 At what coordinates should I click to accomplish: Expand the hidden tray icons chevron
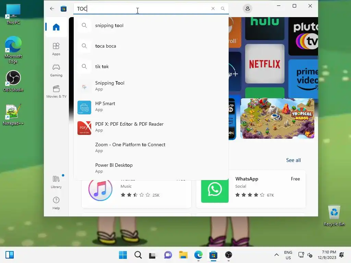tap(277, 255)
